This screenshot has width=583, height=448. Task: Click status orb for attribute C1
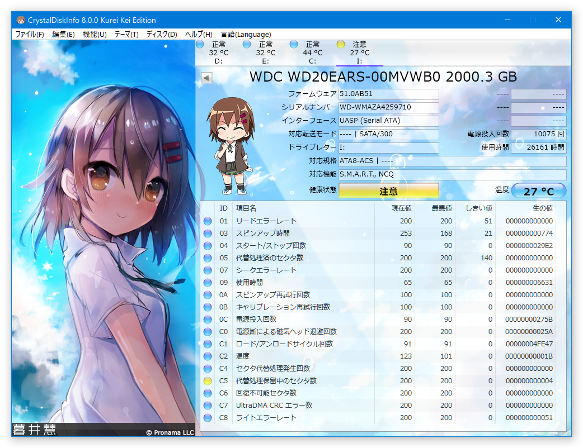[208, 344]
